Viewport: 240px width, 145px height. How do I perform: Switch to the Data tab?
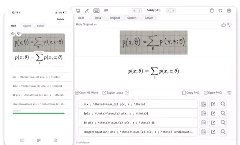point(98,18)
